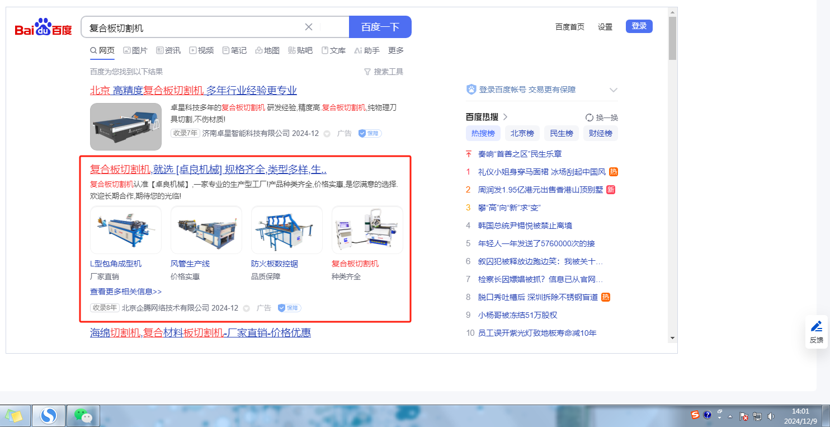Open hot topic 小杨哥被冻结51万股权
The width and height of the screenshot is (830, 427).
pyautogui.click(x=518, y=315)
